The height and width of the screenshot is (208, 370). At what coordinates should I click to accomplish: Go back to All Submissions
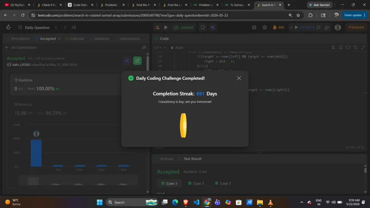(x=21, y=47)
